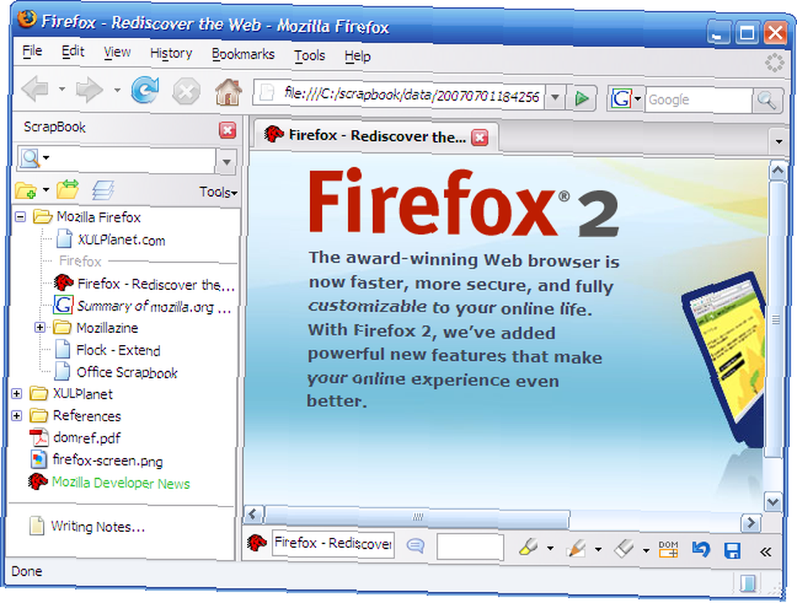Screen dimensions: 797x603
Task: Open Mozilla Developer News item
Action: [121, 483]
